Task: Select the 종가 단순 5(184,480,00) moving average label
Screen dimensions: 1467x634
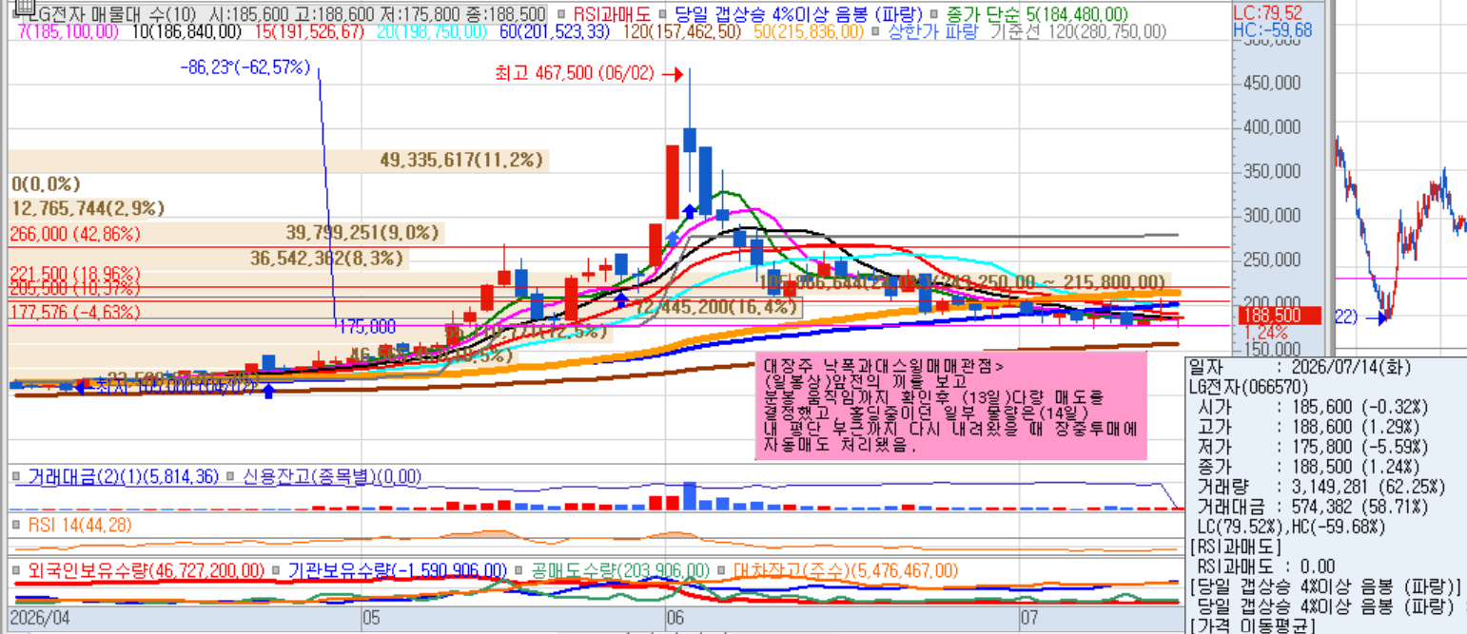Action: (x=1038, y=15)
